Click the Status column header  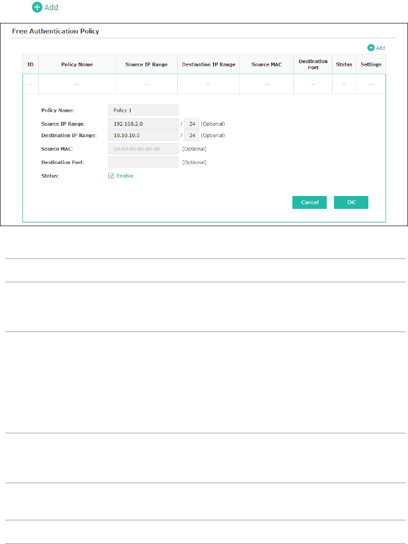(344, 65)
